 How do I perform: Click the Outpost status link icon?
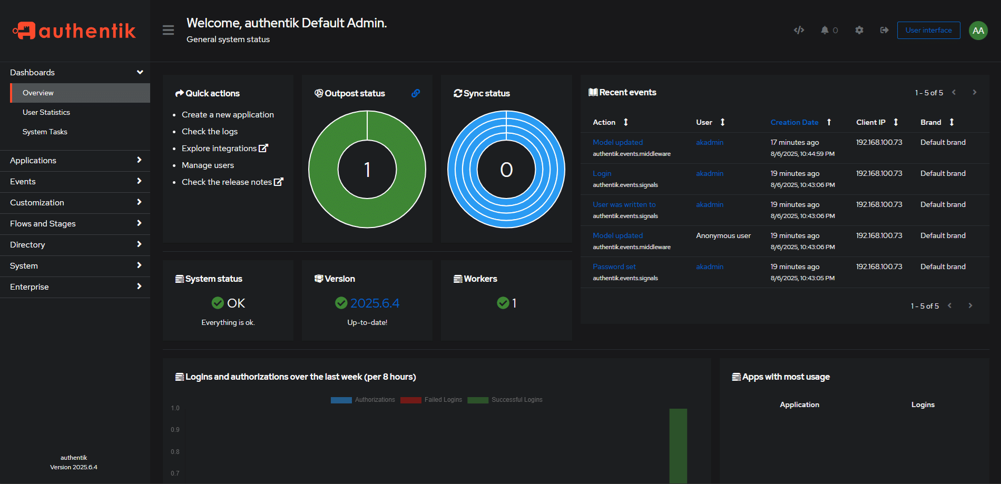pos(416,93)
